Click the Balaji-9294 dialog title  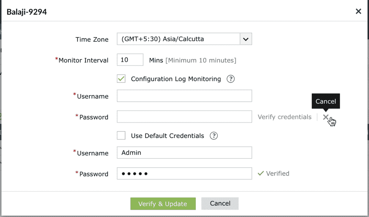[x=27, y=12]
